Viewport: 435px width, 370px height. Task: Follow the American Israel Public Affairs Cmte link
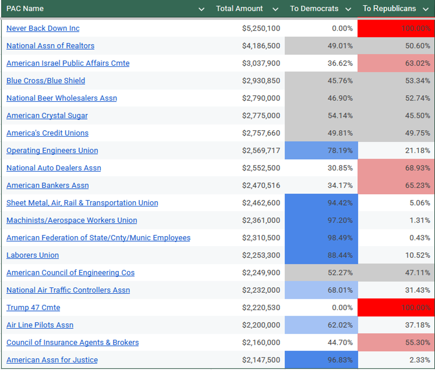point(68,63)
